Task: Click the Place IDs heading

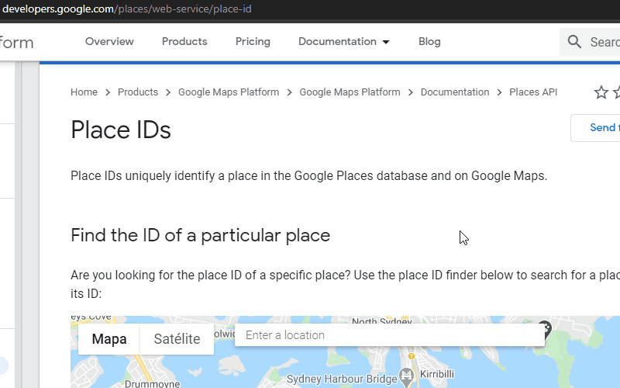Action: (x=121, y=130)
